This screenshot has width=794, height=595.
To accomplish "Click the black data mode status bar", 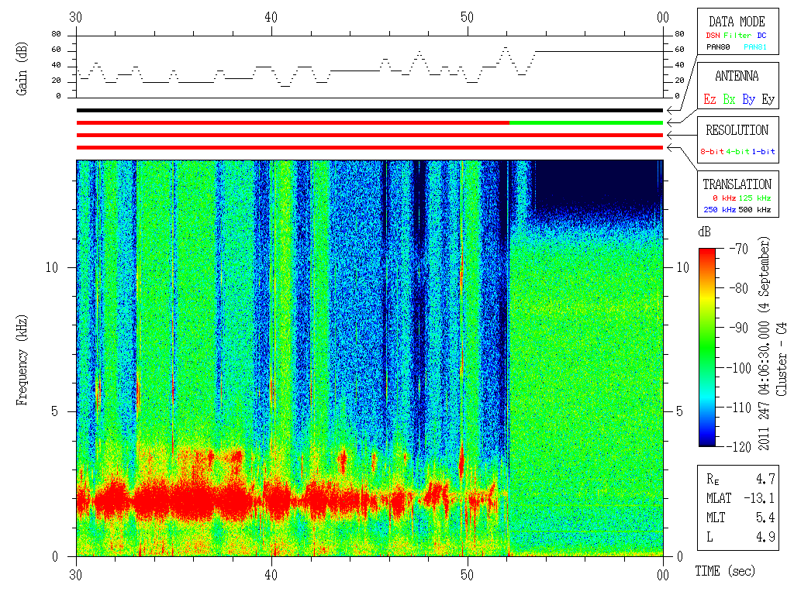I will (370, 110).
